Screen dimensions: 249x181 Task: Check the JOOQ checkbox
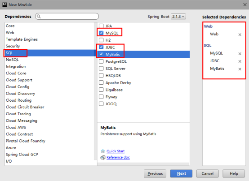(x=101, y=104)
